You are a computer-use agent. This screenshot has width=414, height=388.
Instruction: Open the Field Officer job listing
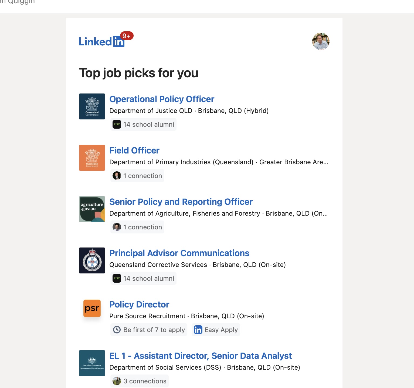point(134,150)
